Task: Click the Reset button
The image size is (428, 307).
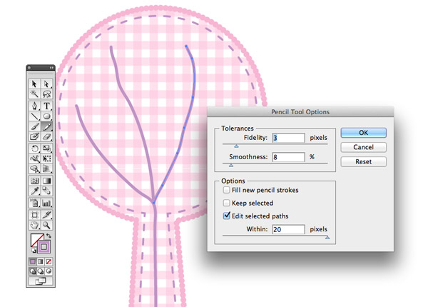Action: click(363, 161)
